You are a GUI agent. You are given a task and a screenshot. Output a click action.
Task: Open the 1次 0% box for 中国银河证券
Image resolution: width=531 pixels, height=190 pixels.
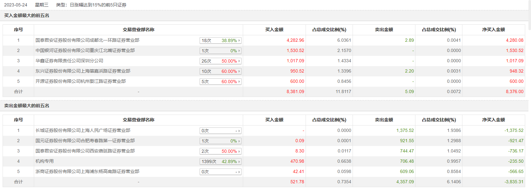[x=220, y=51]
